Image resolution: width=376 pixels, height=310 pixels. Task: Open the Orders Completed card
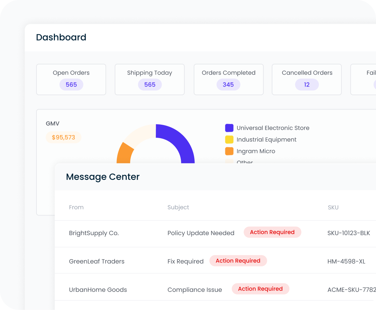[228, 79]
